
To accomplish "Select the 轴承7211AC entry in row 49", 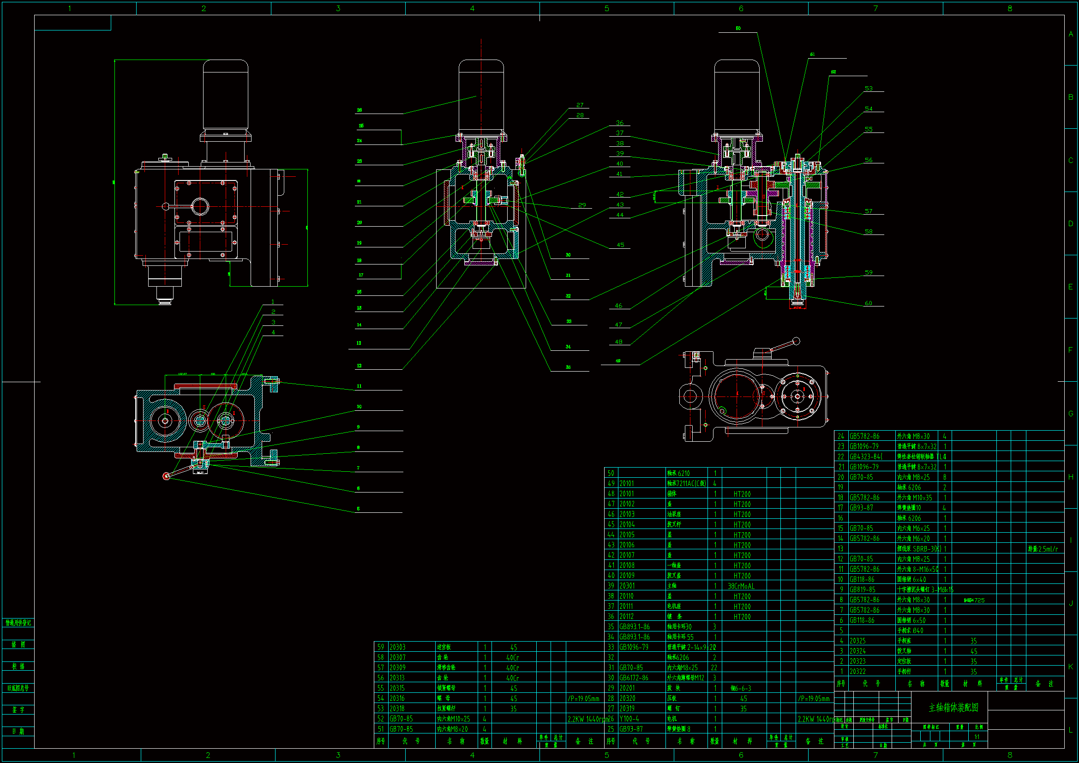I will pos(687,483).
